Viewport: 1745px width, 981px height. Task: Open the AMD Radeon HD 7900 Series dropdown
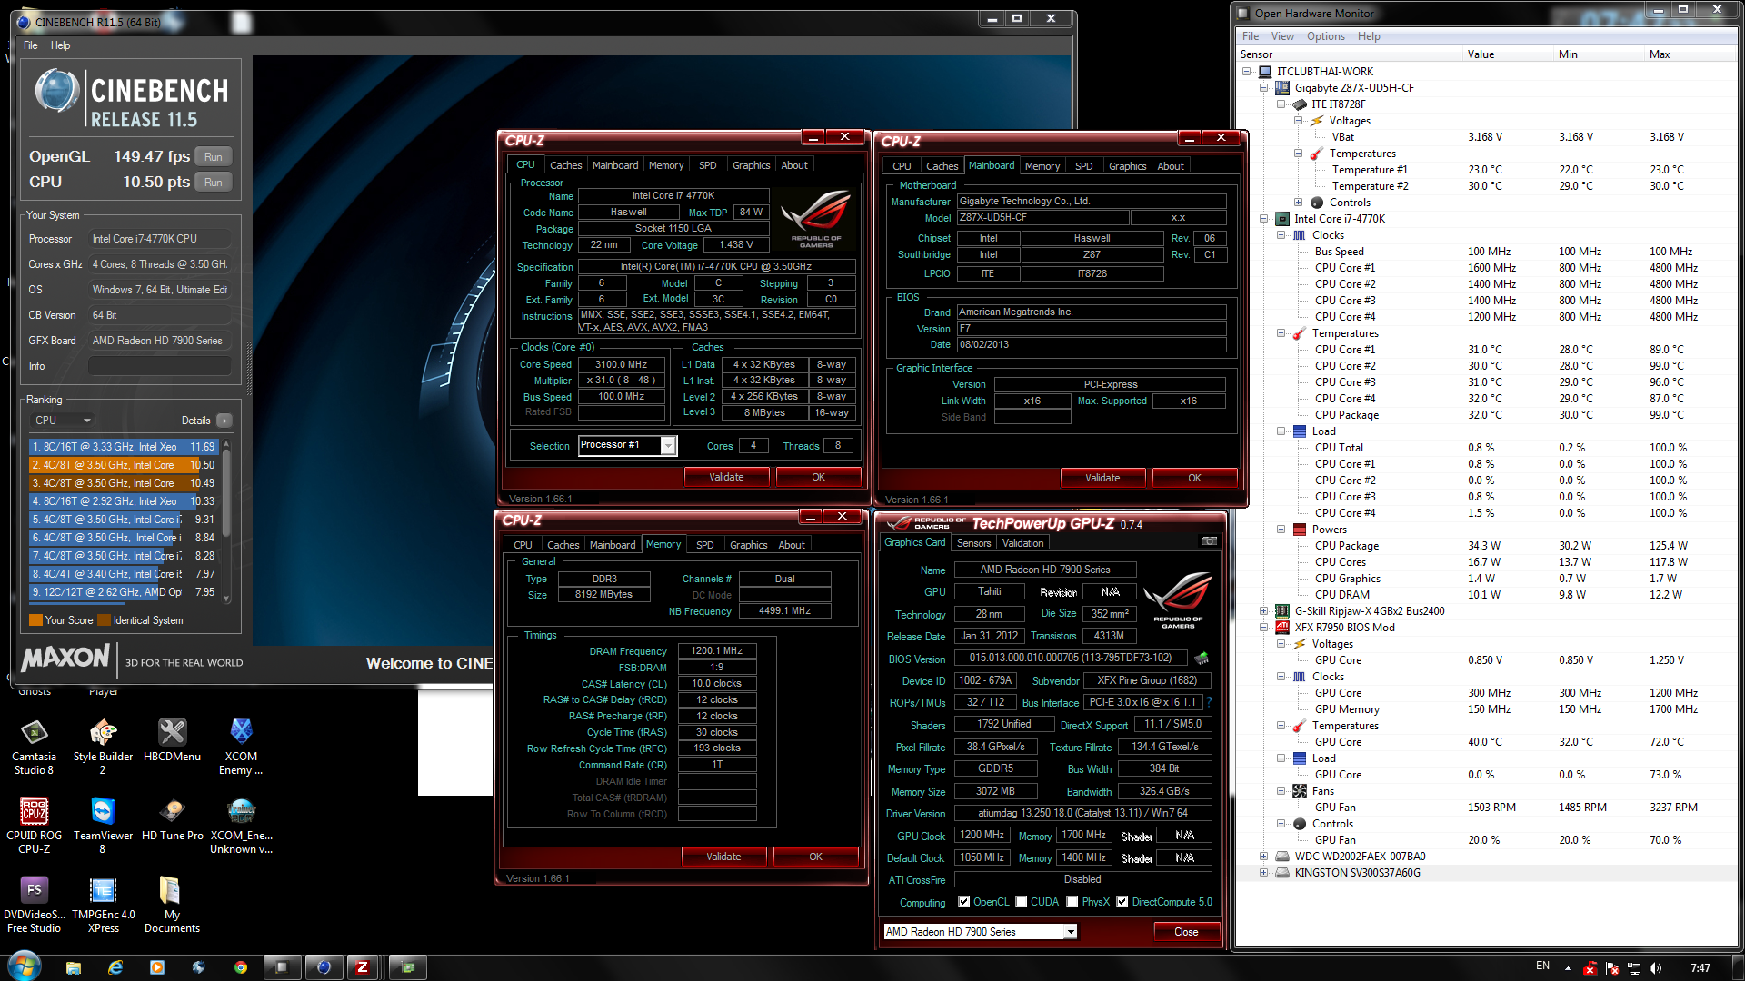[1071, 932]
